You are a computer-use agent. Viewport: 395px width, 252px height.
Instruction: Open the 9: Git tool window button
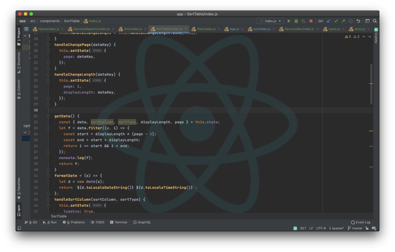click(31, 222)
